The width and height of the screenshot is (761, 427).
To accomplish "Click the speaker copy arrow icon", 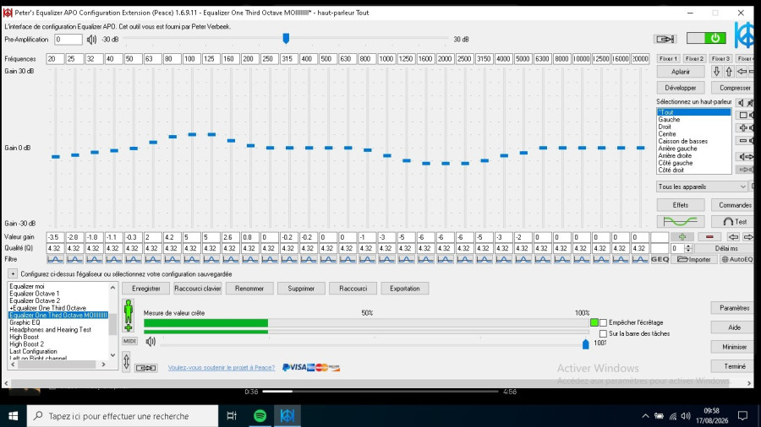I will (746, 156).
